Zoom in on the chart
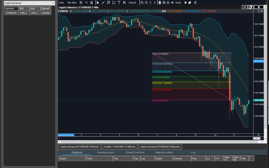 coord(142,3)
